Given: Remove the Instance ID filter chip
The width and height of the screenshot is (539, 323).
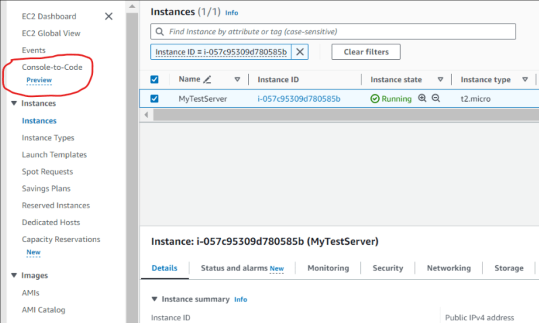Looking at the screenshot, I should tap(300, 52).
